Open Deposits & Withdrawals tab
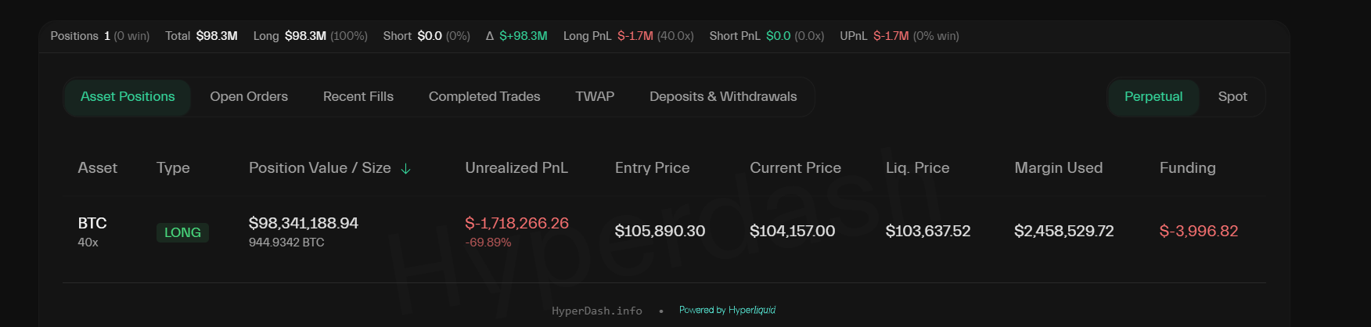The image size is (1371, 327). 722,97
